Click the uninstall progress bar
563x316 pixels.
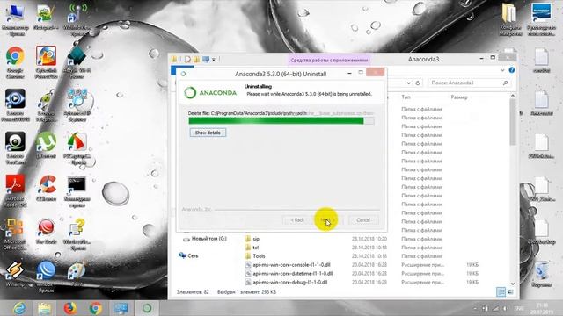(x=281, y=121)
